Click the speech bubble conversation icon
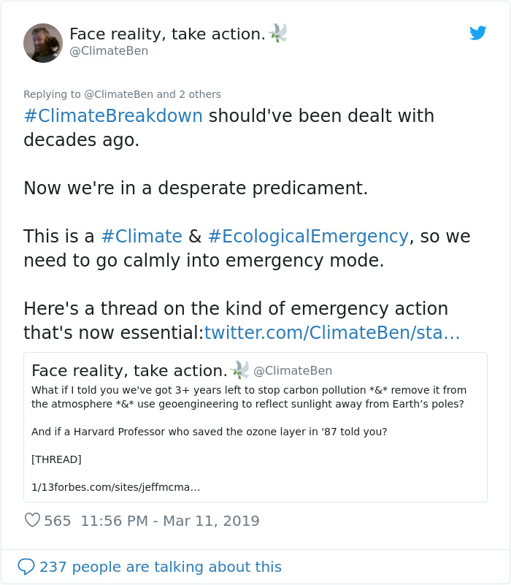Screen dimensions: 511x585 pyautogui.click(x=28, y=567)
